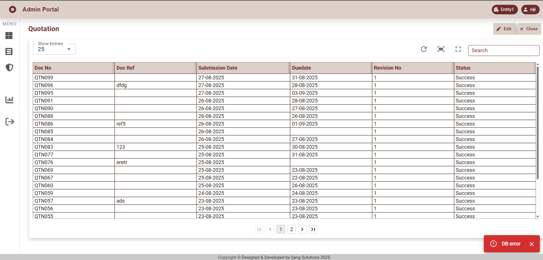543x260 pixels.
Task: Dismiss the DB error notification
Action: point(532,244)
